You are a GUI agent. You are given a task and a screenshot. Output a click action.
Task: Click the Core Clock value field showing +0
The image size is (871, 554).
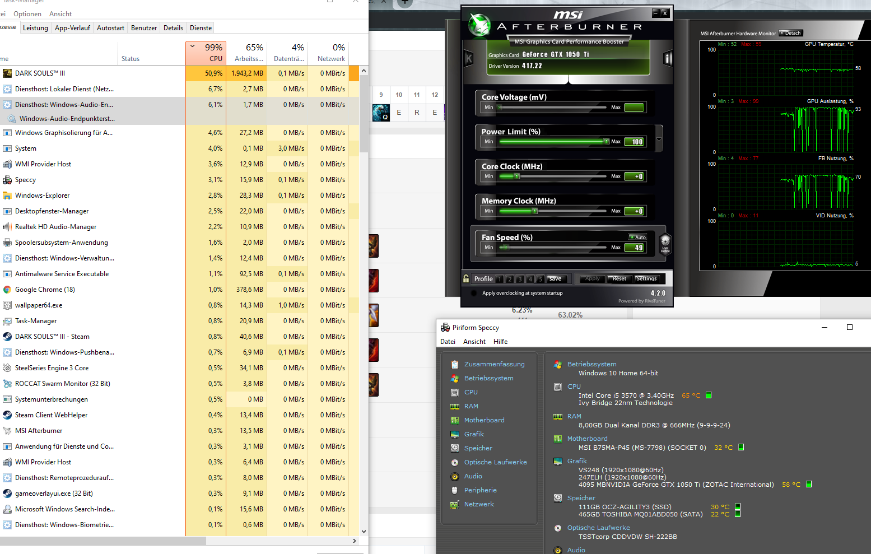[x=635, y=176]
